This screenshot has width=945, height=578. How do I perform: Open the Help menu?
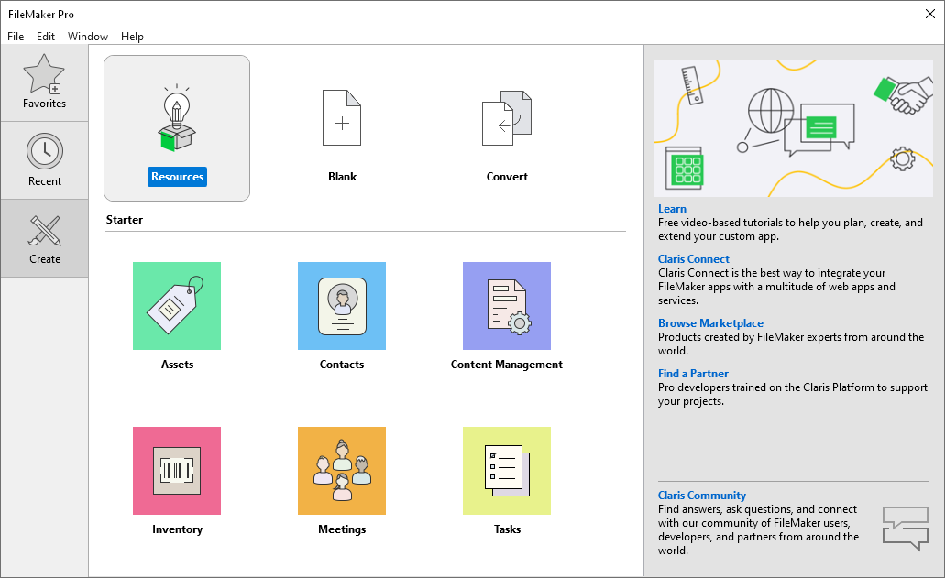(132, 37)
